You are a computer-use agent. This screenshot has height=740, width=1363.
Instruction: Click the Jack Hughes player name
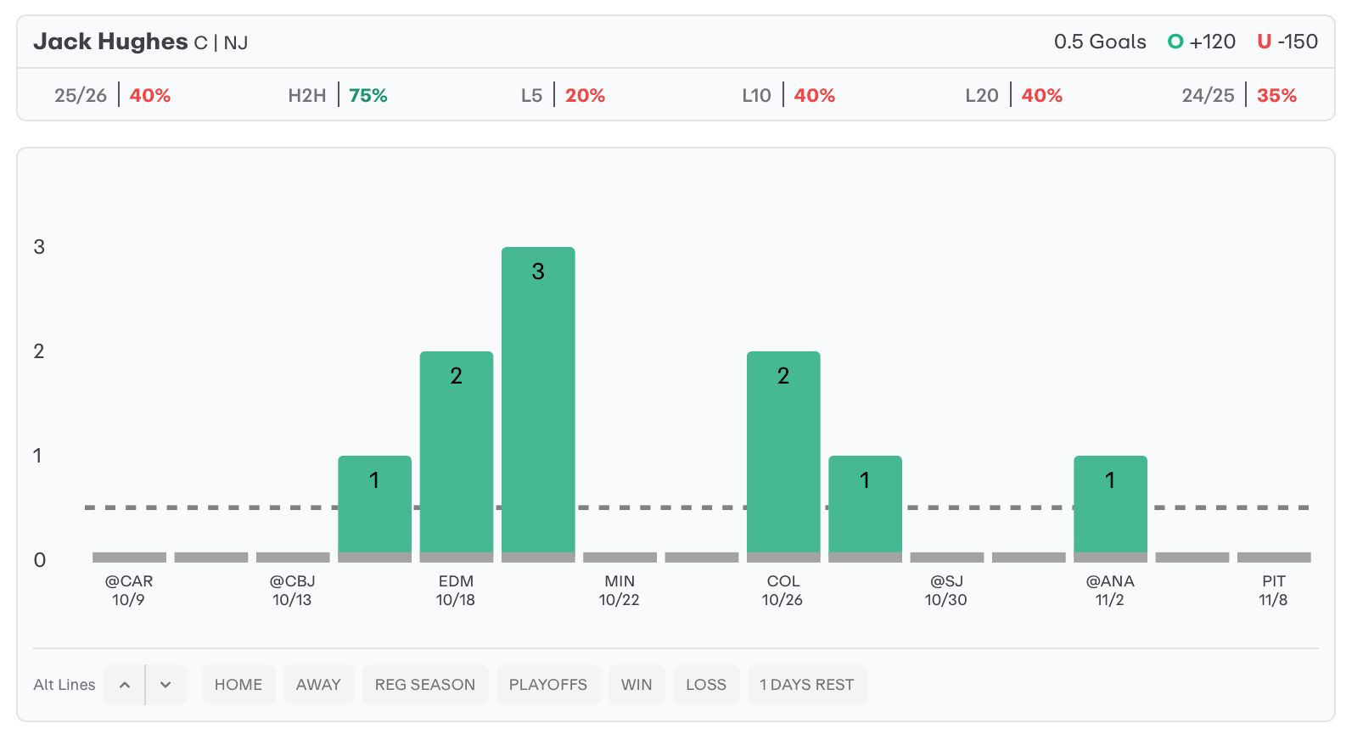[110, 42]
